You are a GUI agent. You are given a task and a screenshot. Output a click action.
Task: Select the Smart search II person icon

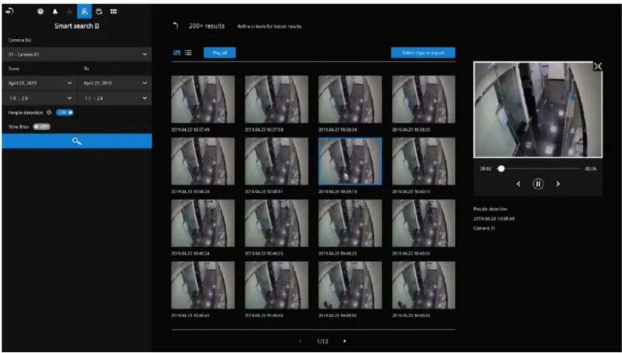click(x=84, y=12)
